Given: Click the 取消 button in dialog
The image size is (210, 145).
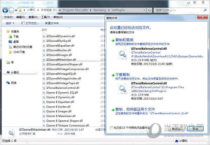Looking at the screenshot, I should (x=195, y=129).
